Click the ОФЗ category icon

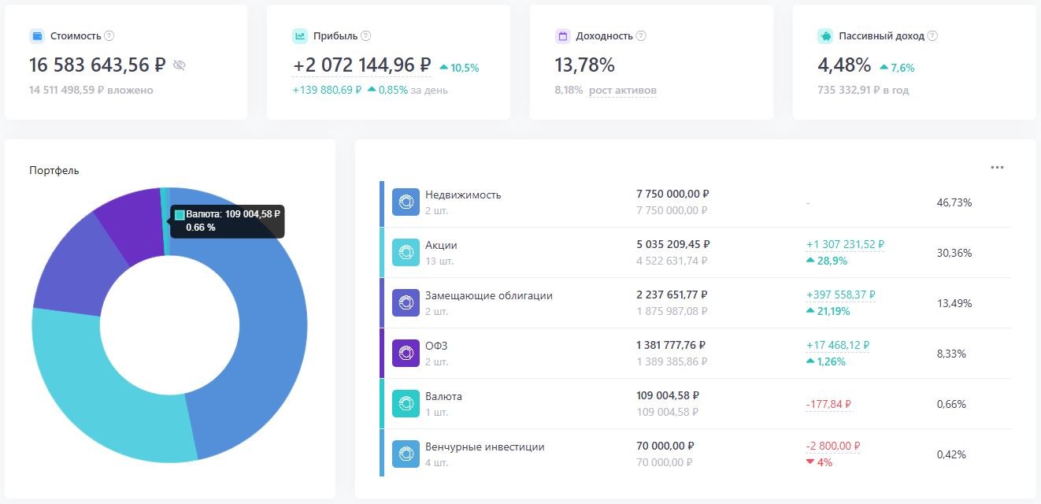406,354
